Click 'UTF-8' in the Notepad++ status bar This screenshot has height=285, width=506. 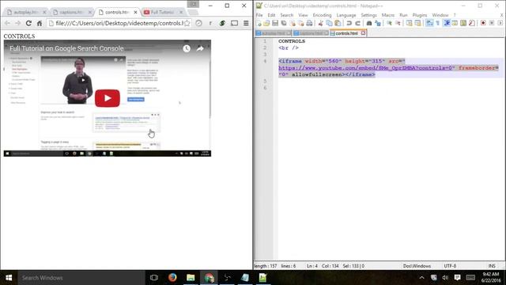point(450,266)
